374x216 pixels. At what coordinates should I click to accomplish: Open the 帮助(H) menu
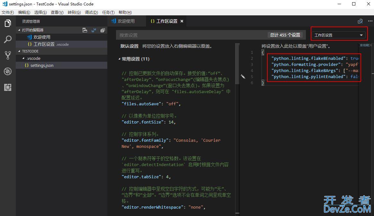click(x=125, y=12)
